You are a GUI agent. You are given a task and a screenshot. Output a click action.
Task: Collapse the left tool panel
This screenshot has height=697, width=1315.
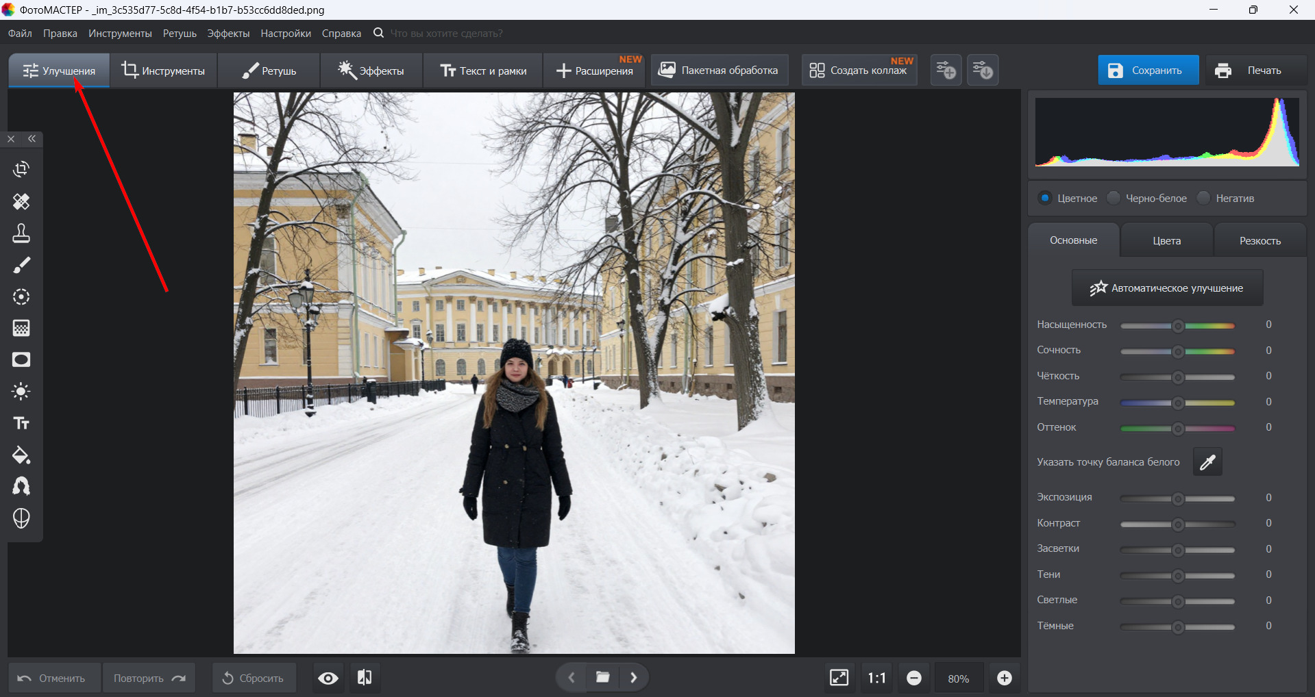point(32,139)
